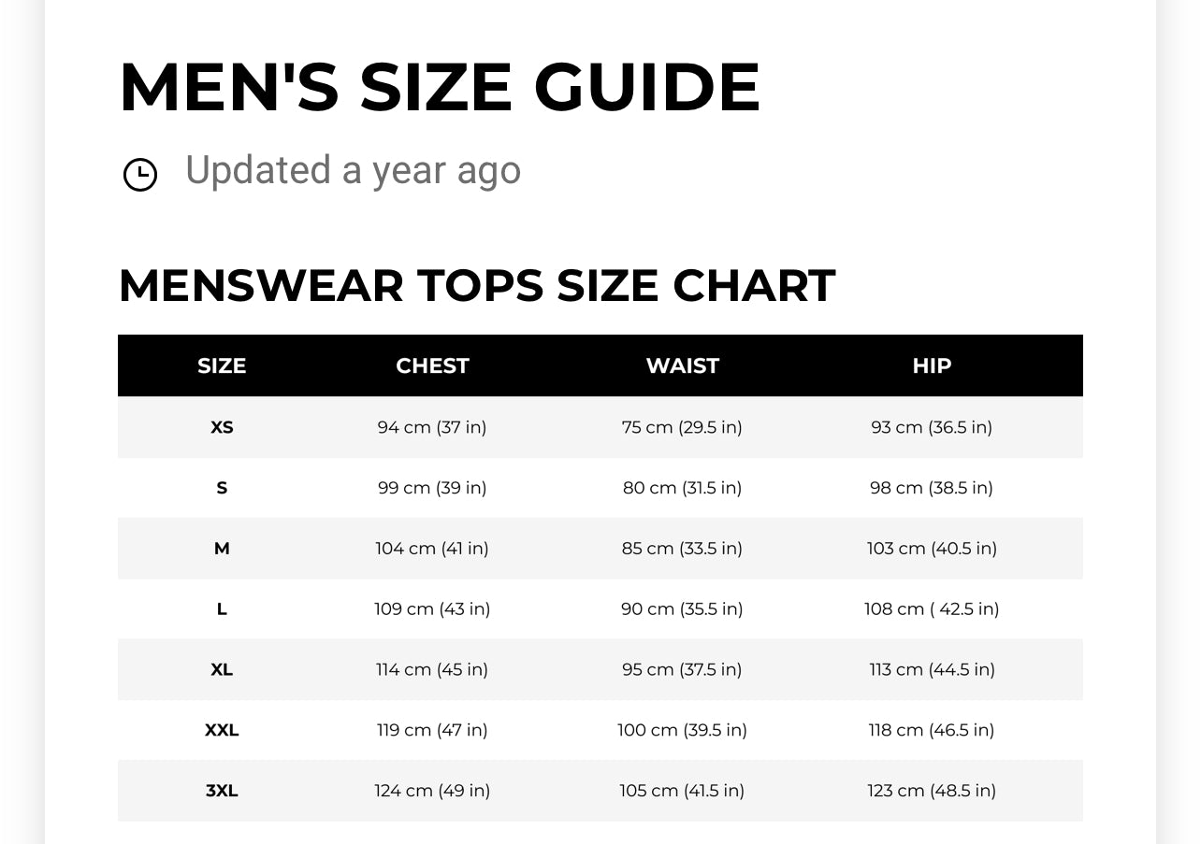Click the WAIST column header

pyautogui.click(x=682, y=365)
